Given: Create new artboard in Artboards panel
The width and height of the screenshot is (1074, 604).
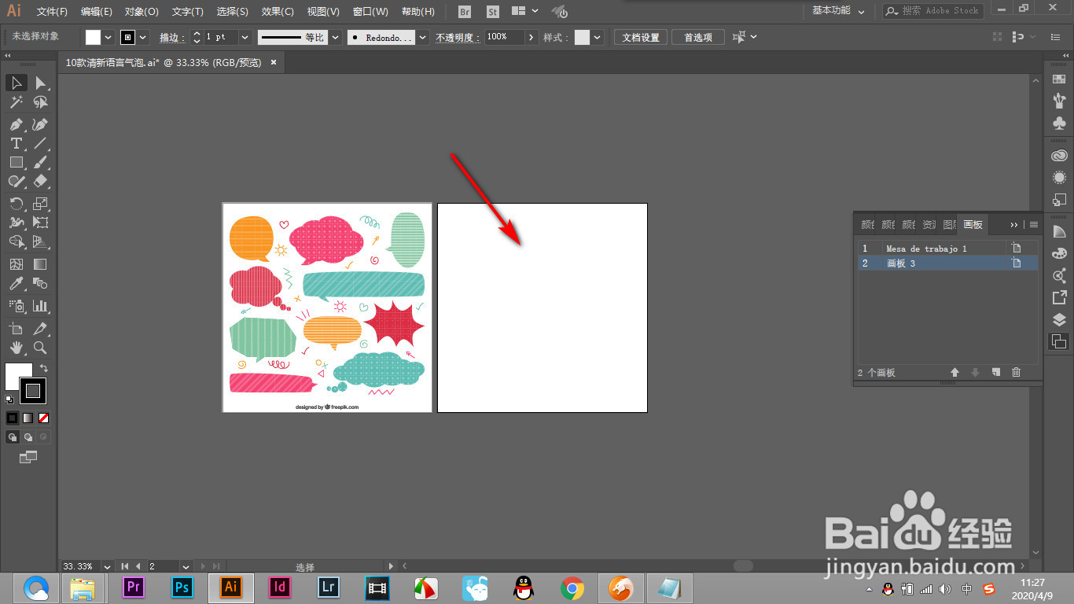Looking at the screenshot, I should click(x=995, y=372).
